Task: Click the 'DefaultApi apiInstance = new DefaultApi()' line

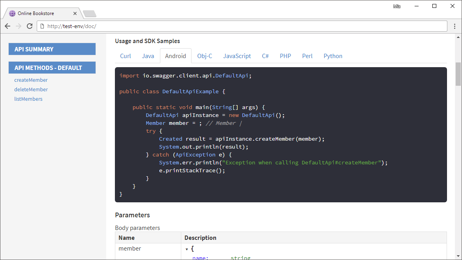Action: [215, 115]
